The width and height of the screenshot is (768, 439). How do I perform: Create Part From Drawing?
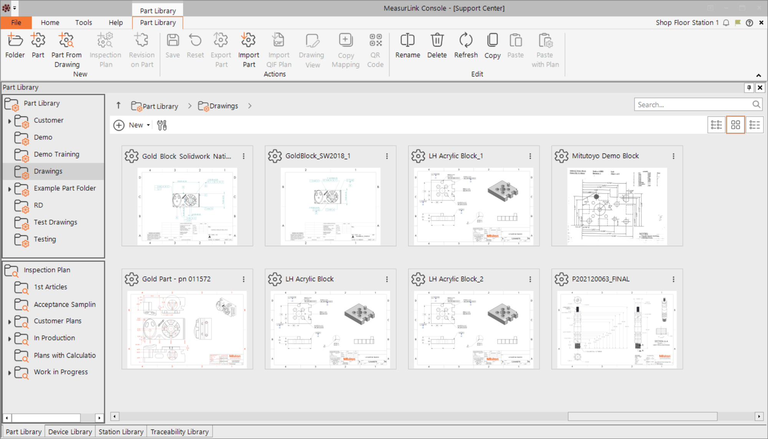[66, 50]
